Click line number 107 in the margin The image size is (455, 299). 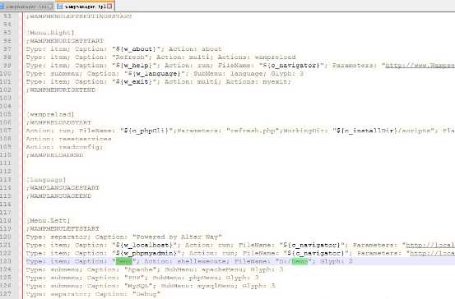pyautogui.click(x=6, y=131)
